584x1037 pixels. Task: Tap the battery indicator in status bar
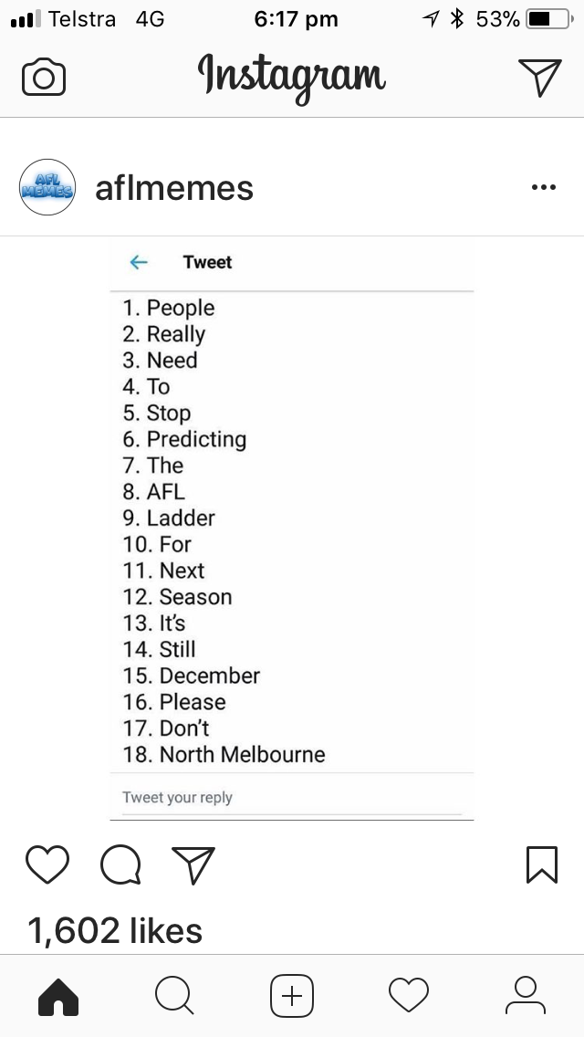click(549, 19)
